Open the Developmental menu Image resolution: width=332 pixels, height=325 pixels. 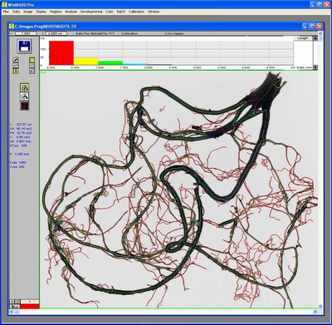pos(91,12)
